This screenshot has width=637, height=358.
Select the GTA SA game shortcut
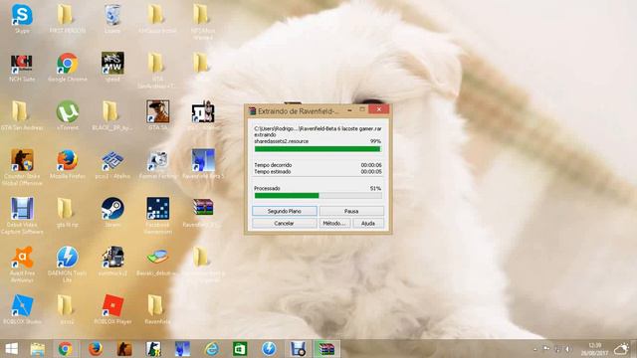click(157, 115)
